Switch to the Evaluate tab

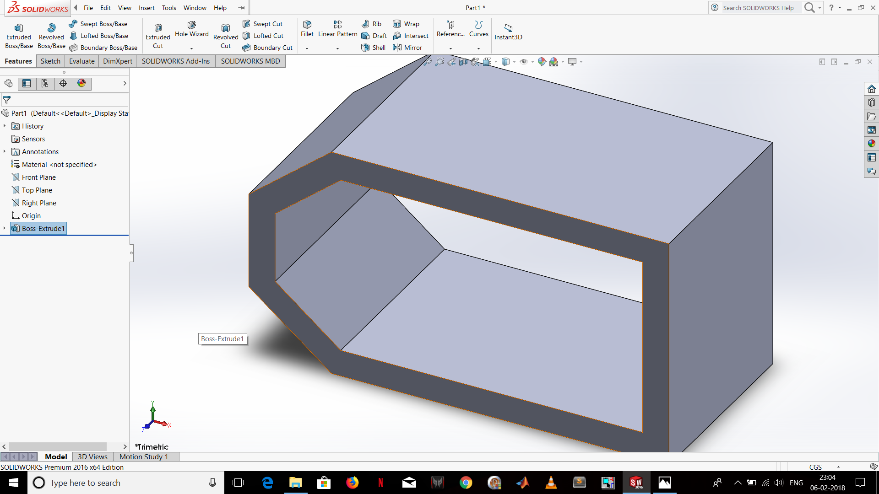[82, 61]
